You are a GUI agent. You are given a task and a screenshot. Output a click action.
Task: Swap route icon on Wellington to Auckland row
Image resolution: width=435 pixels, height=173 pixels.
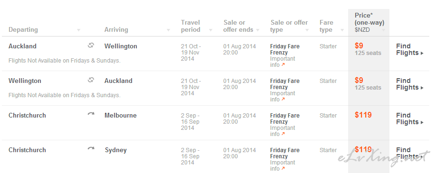[91, 80]
